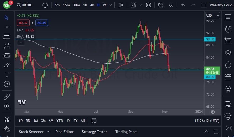
Task: Collapse the indicator legend arrow
Action: (x=21, y=43)
